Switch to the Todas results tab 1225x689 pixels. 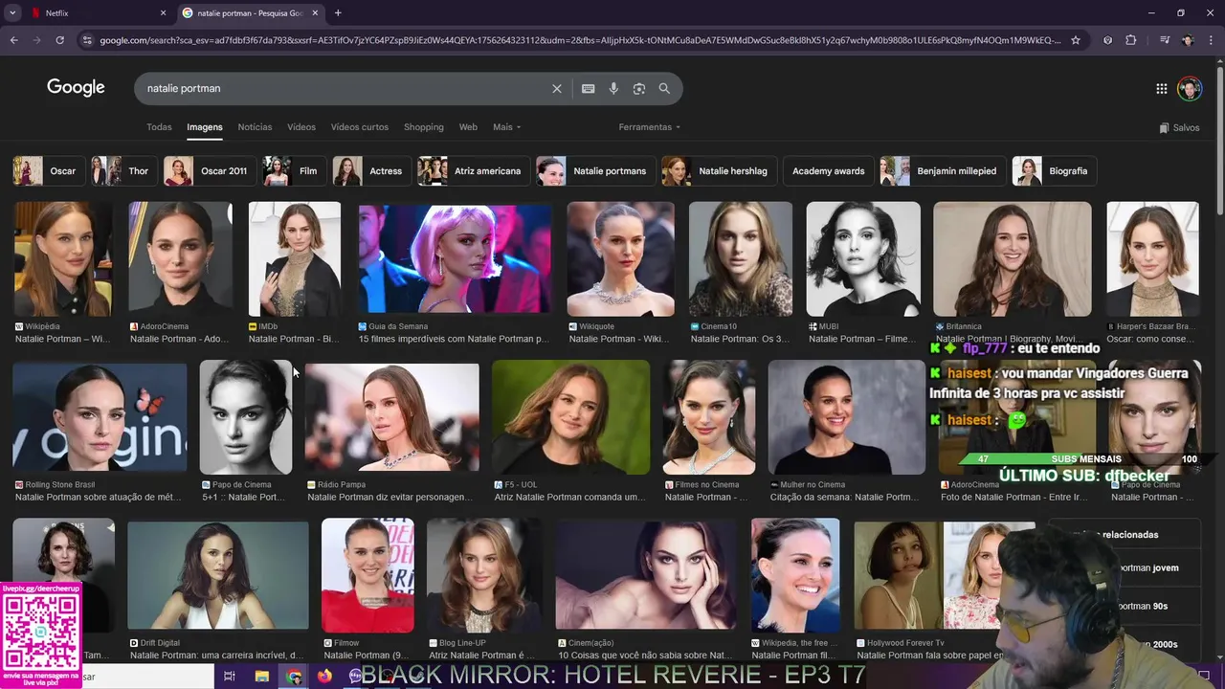(x=159, y=127)
